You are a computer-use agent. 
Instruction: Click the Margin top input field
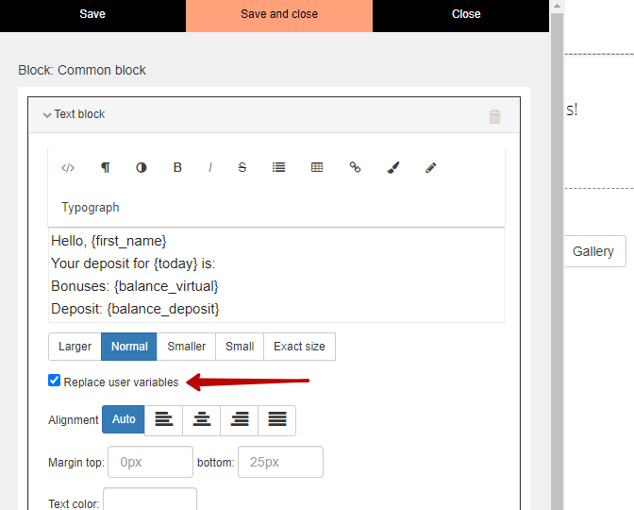pos(150,462)
